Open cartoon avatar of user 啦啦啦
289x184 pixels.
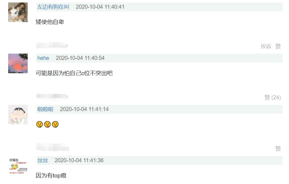click(18, 114)
